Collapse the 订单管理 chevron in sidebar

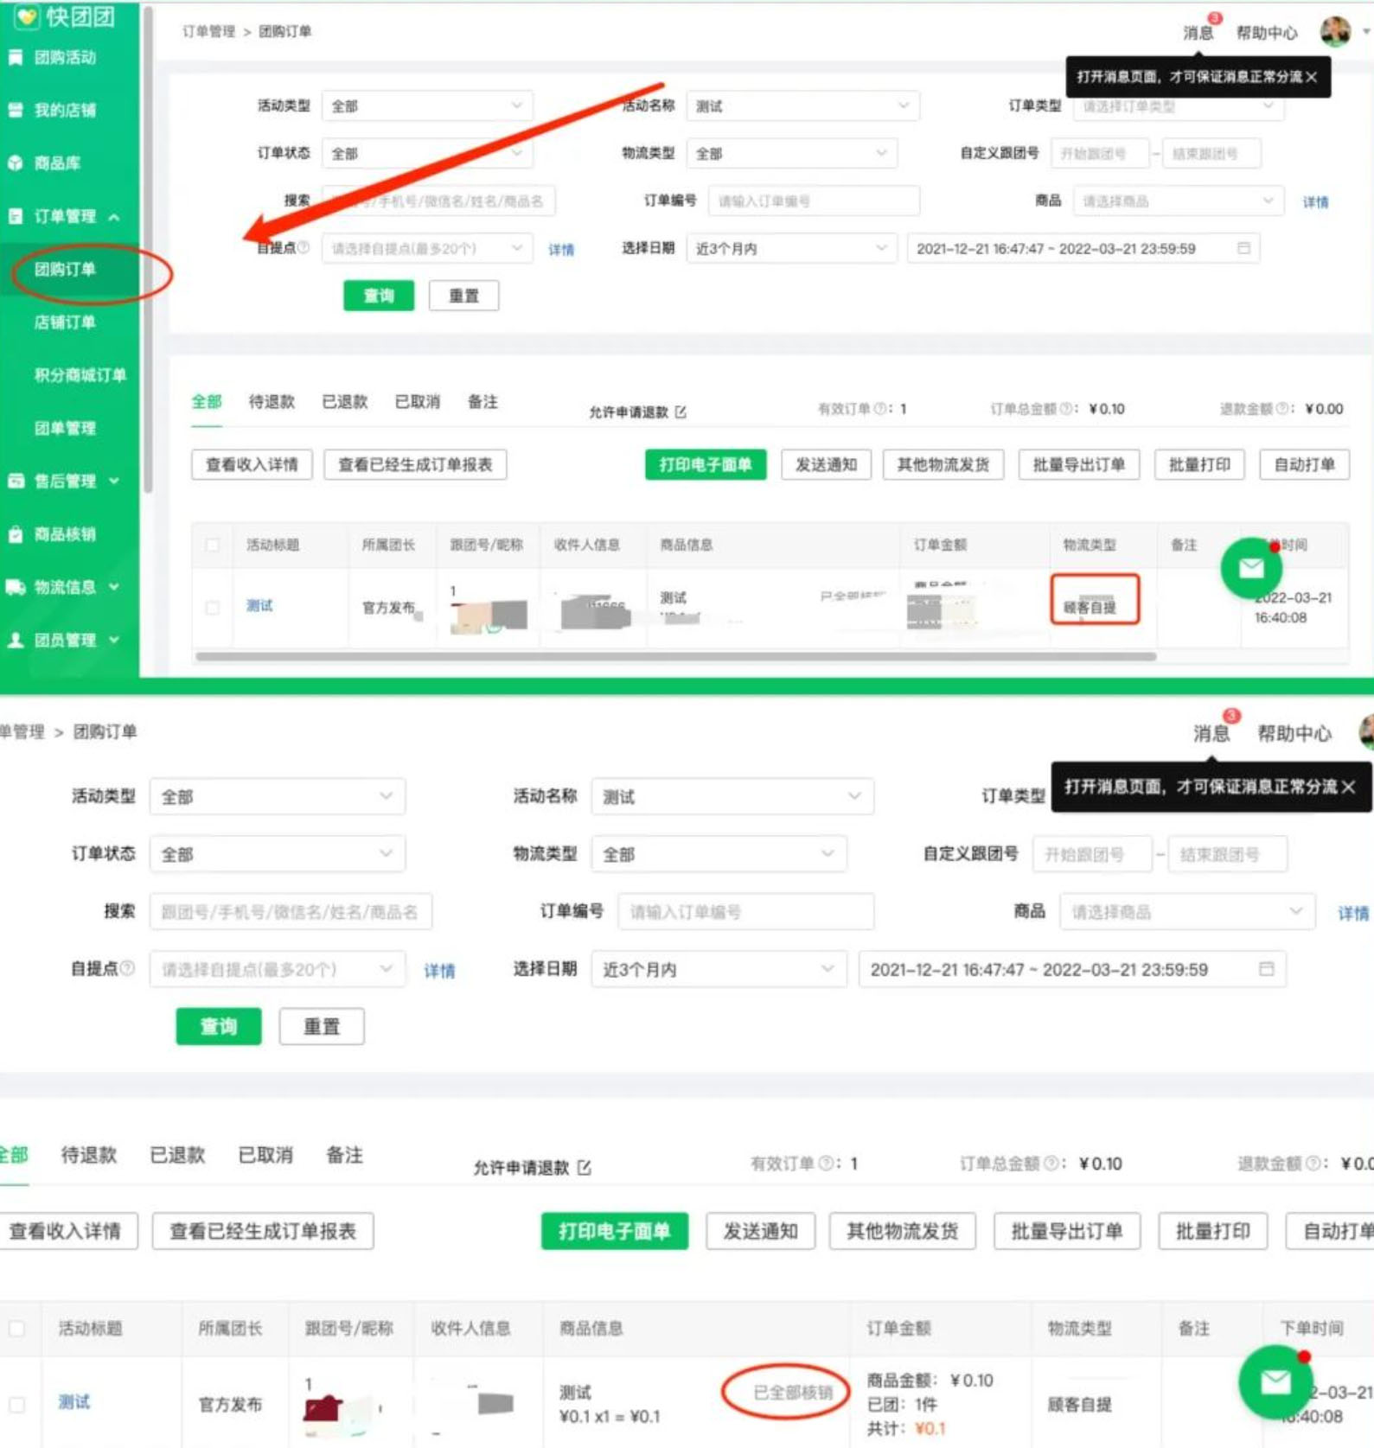(x=114, y=217)
